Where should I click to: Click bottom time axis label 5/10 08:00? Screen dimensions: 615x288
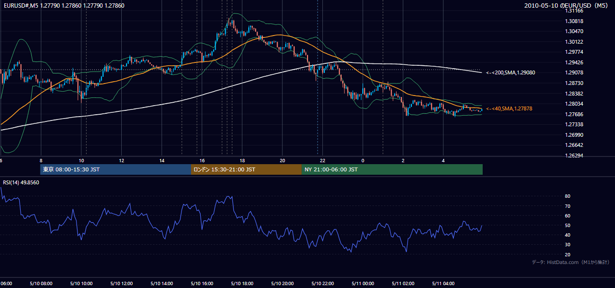click(41, 283)
